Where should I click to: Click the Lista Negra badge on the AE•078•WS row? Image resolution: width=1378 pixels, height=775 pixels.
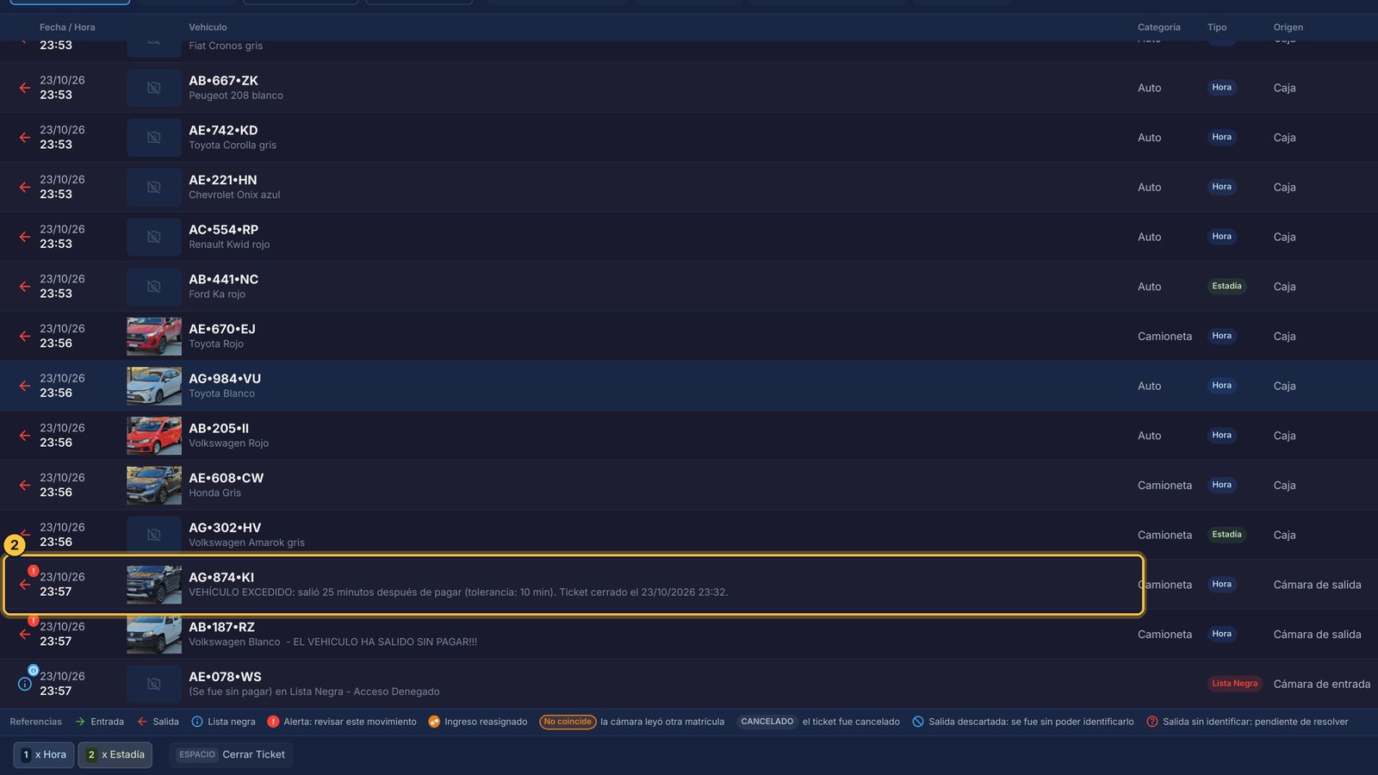click(x=1234, y=684)
